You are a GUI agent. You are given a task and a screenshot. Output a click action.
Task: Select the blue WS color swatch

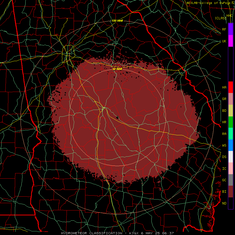coord(231,145)
